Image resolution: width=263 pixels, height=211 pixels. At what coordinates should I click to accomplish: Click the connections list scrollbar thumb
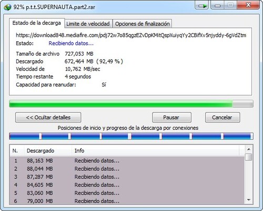point(249,157)
